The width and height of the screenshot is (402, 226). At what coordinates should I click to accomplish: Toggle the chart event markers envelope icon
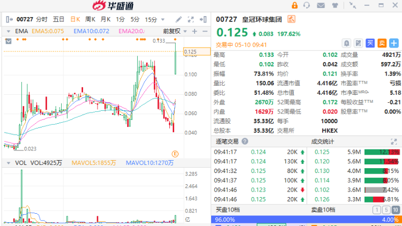click(x=9, y=41)
